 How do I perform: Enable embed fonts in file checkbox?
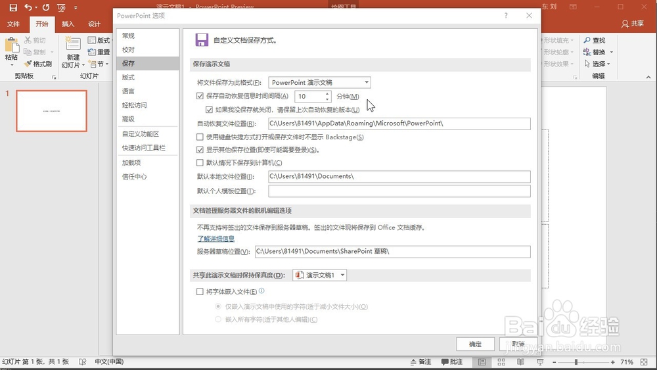(x=200, y=292)
